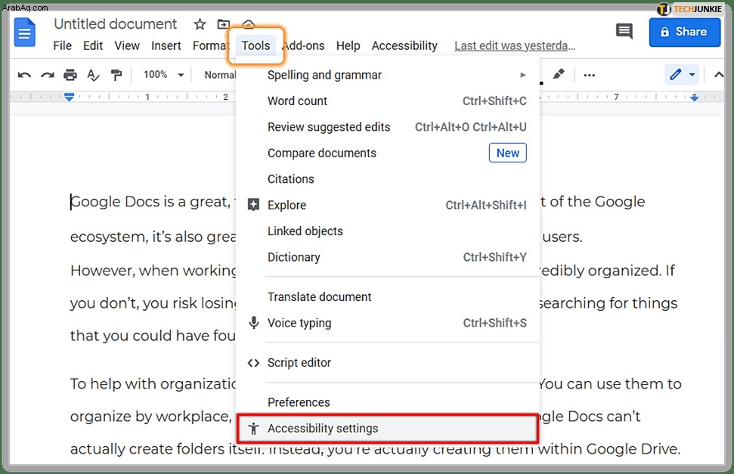734x474 pixels.
Task: Open the Edit menu
Action: click(93, 46)
